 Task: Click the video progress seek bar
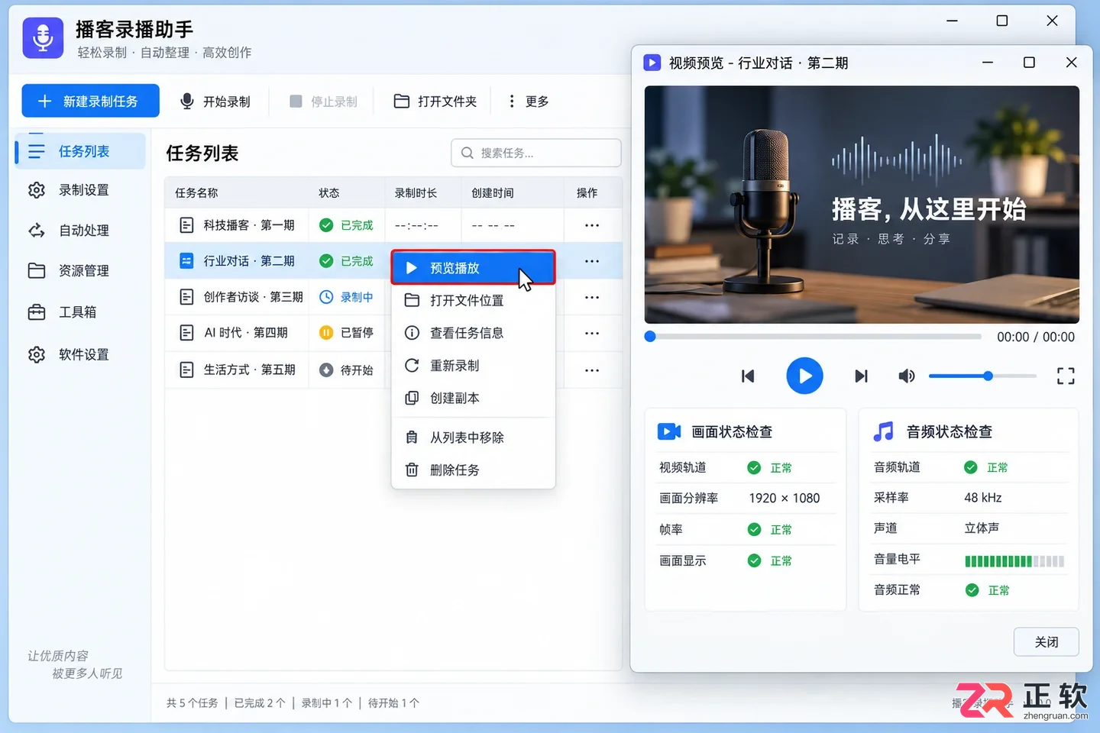(x=814, y=337)
